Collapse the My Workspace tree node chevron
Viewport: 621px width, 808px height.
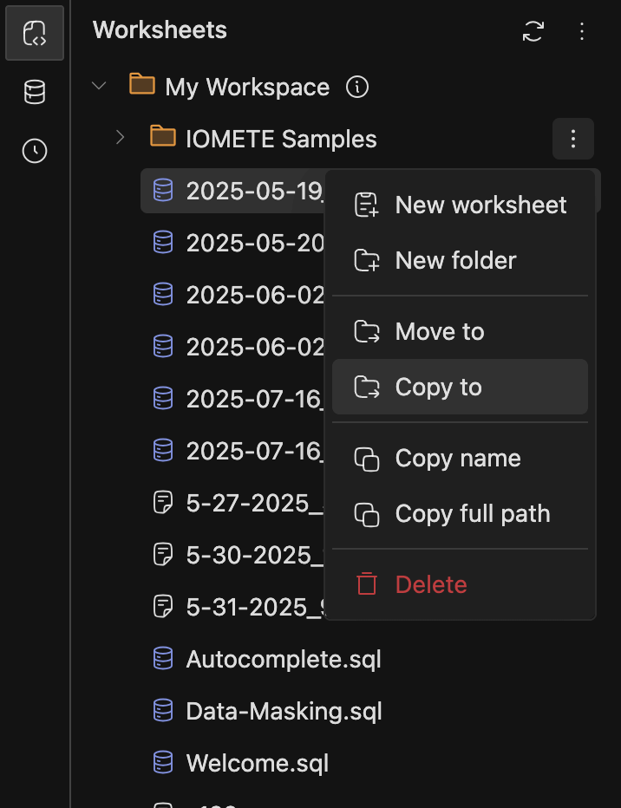98,87
